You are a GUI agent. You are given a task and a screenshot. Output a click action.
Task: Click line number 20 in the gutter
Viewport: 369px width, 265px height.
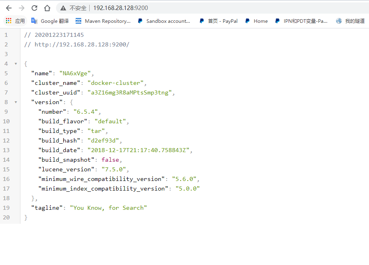[x=6, y=217]
